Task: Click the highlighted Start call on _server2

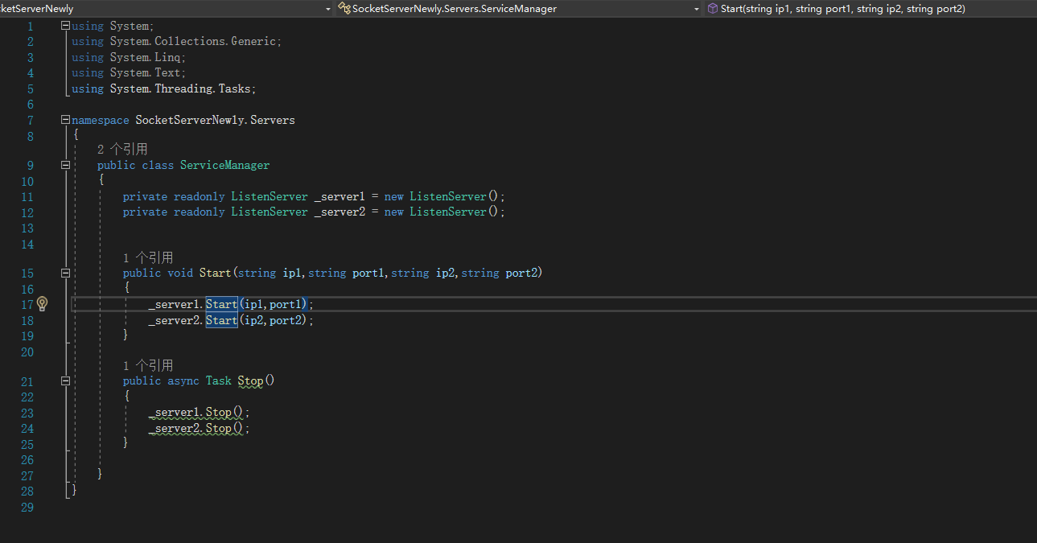Action: tap(221, 320)
